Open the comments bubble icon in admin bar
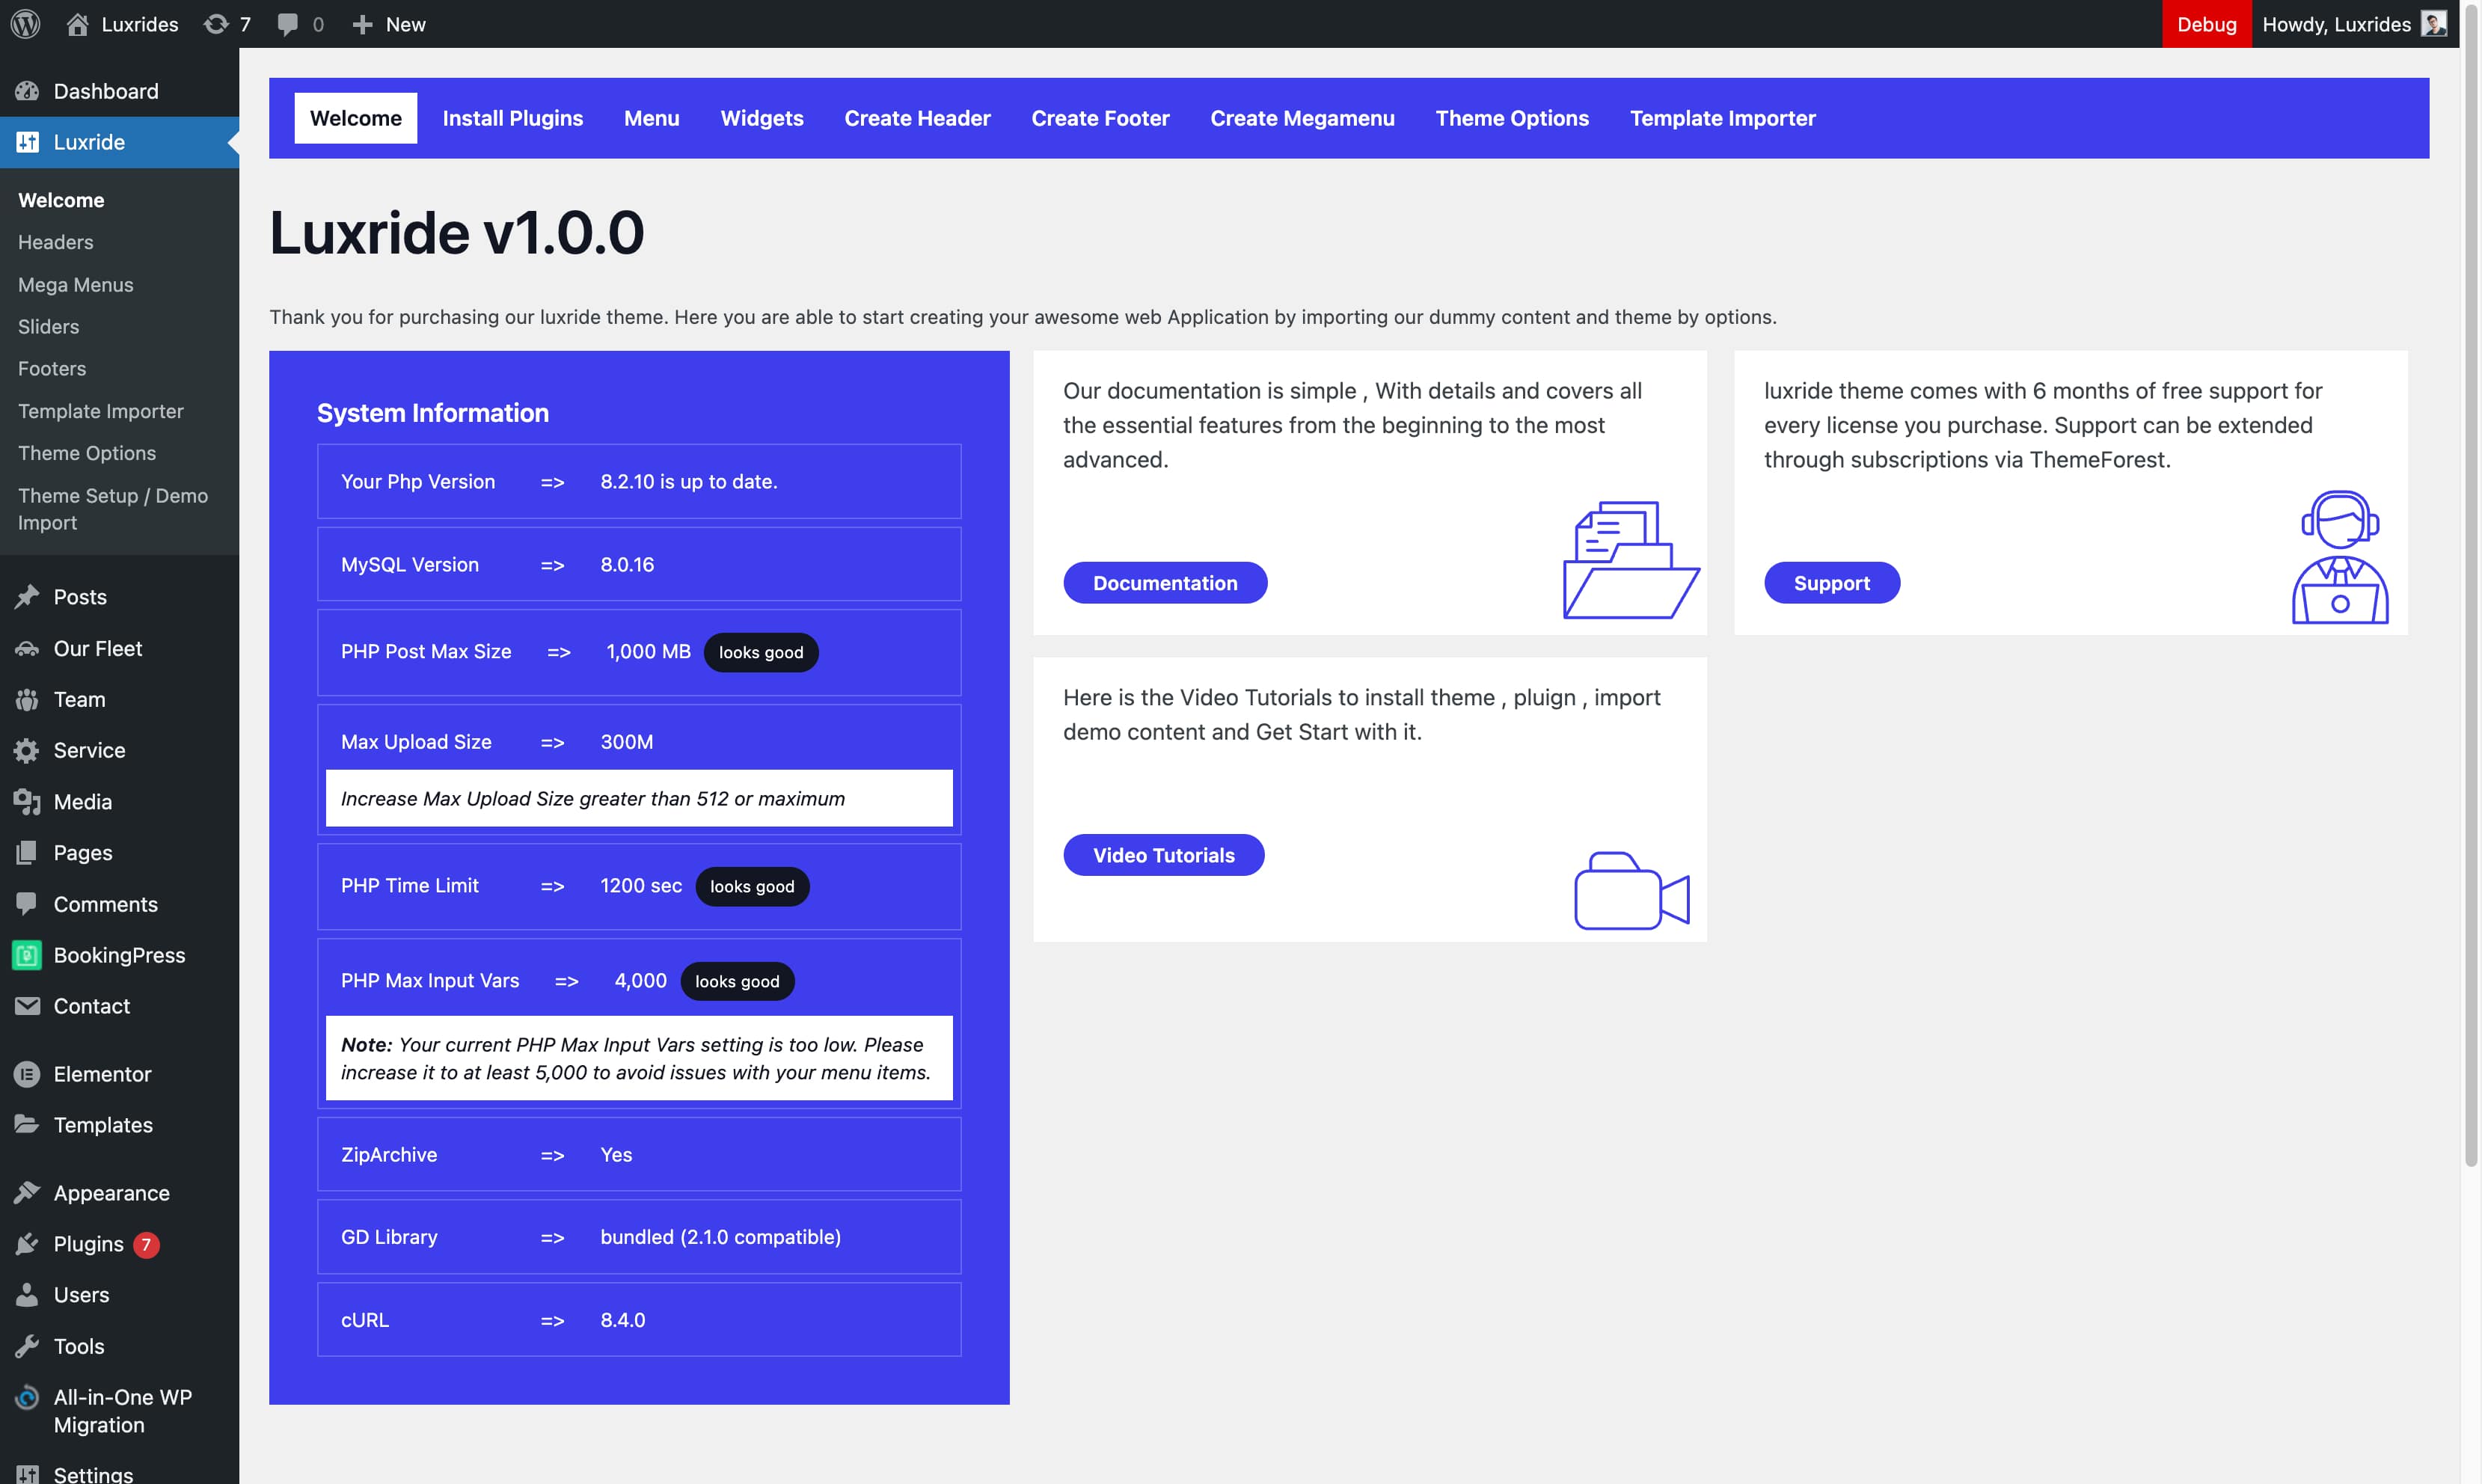Screen dimensions: 2482x1484 pos(288,24)
